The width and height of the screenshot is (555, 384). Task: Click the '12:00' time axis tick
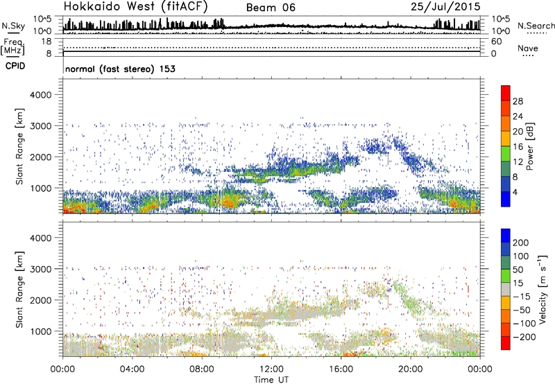click(271, 369)
